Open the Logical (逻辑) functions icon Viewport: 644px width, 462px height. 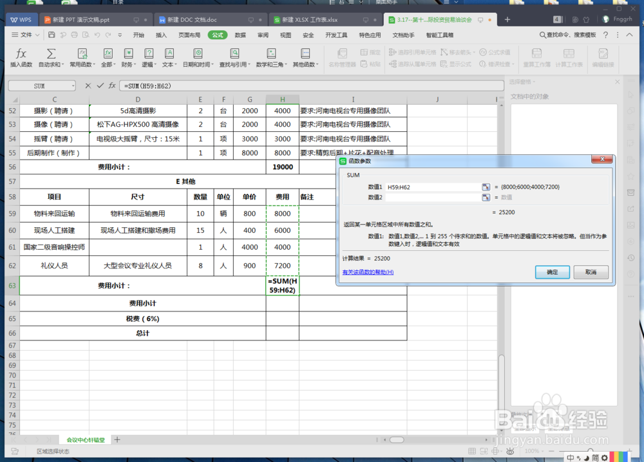[149, 54]
